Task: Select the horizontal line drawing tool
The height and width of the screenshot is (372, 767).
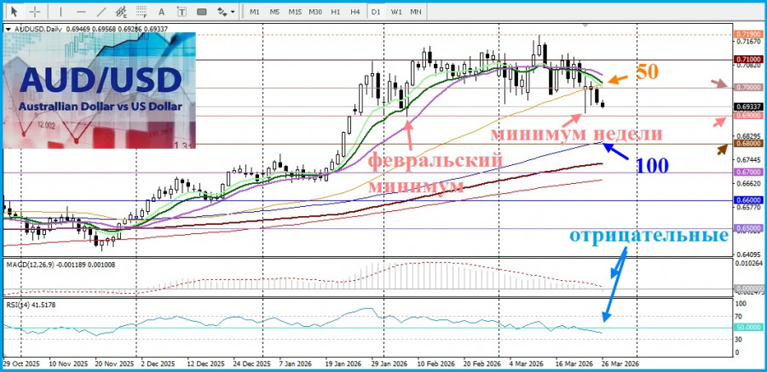Action: [x=81, y=11]
